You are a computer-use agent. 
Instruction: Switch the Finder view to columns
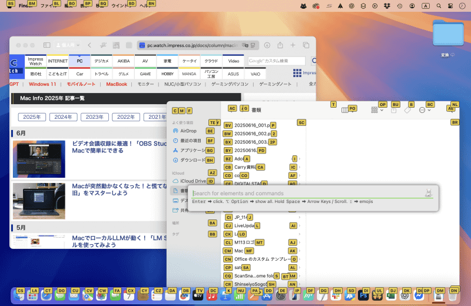(345, 110)
